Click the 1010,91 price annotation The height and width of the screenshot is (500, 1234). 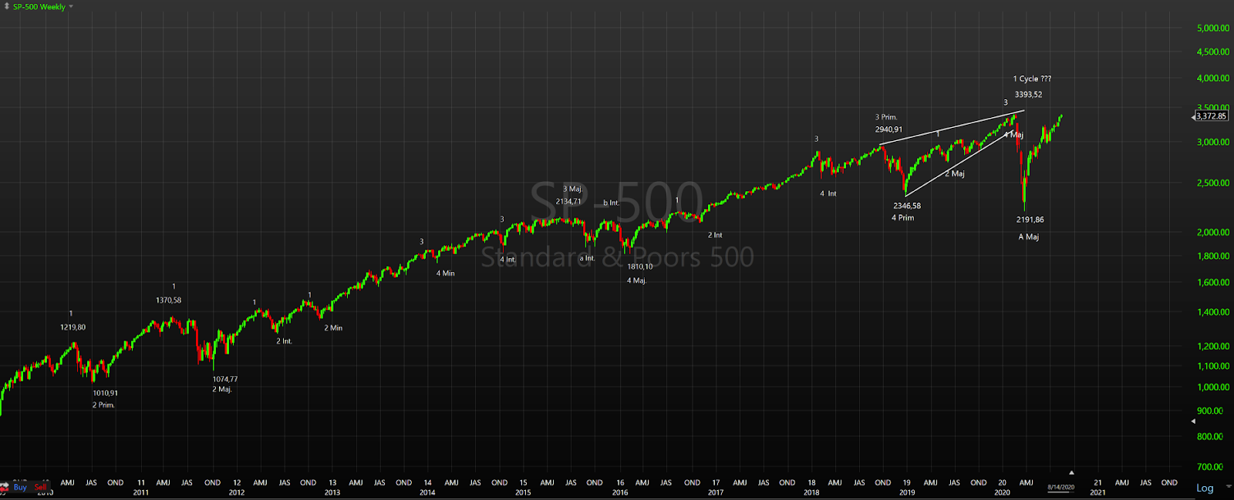105,393
